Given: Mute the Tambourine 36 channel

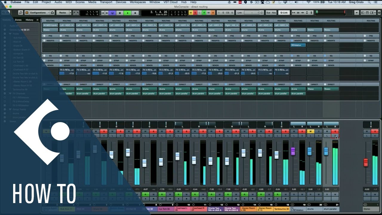Looking at the screenshot, I should tap(278, 131).
